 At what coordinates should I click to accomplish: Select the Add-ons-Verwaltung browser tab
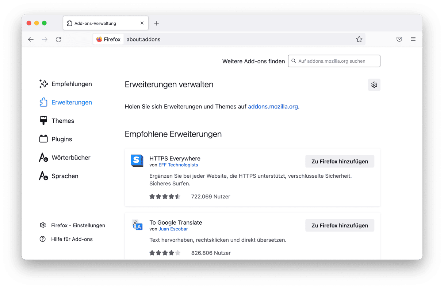tap(106, 23)
